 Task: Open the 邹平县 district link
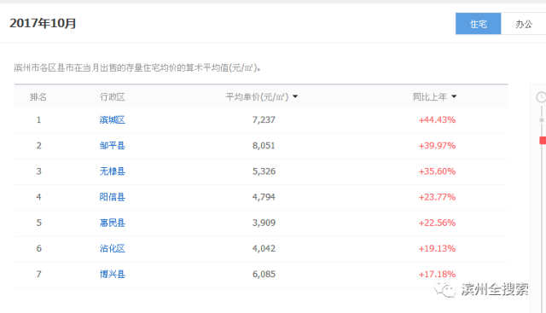click(112, 146)
